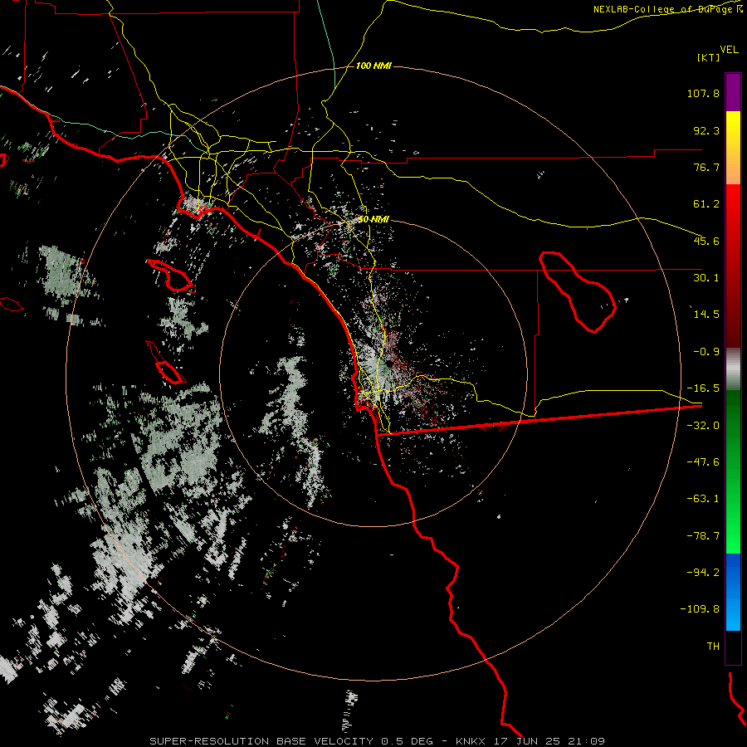
Task: Click the 76.7 velocity scale value
Action: pyautogui.click(x=706, y=167)
